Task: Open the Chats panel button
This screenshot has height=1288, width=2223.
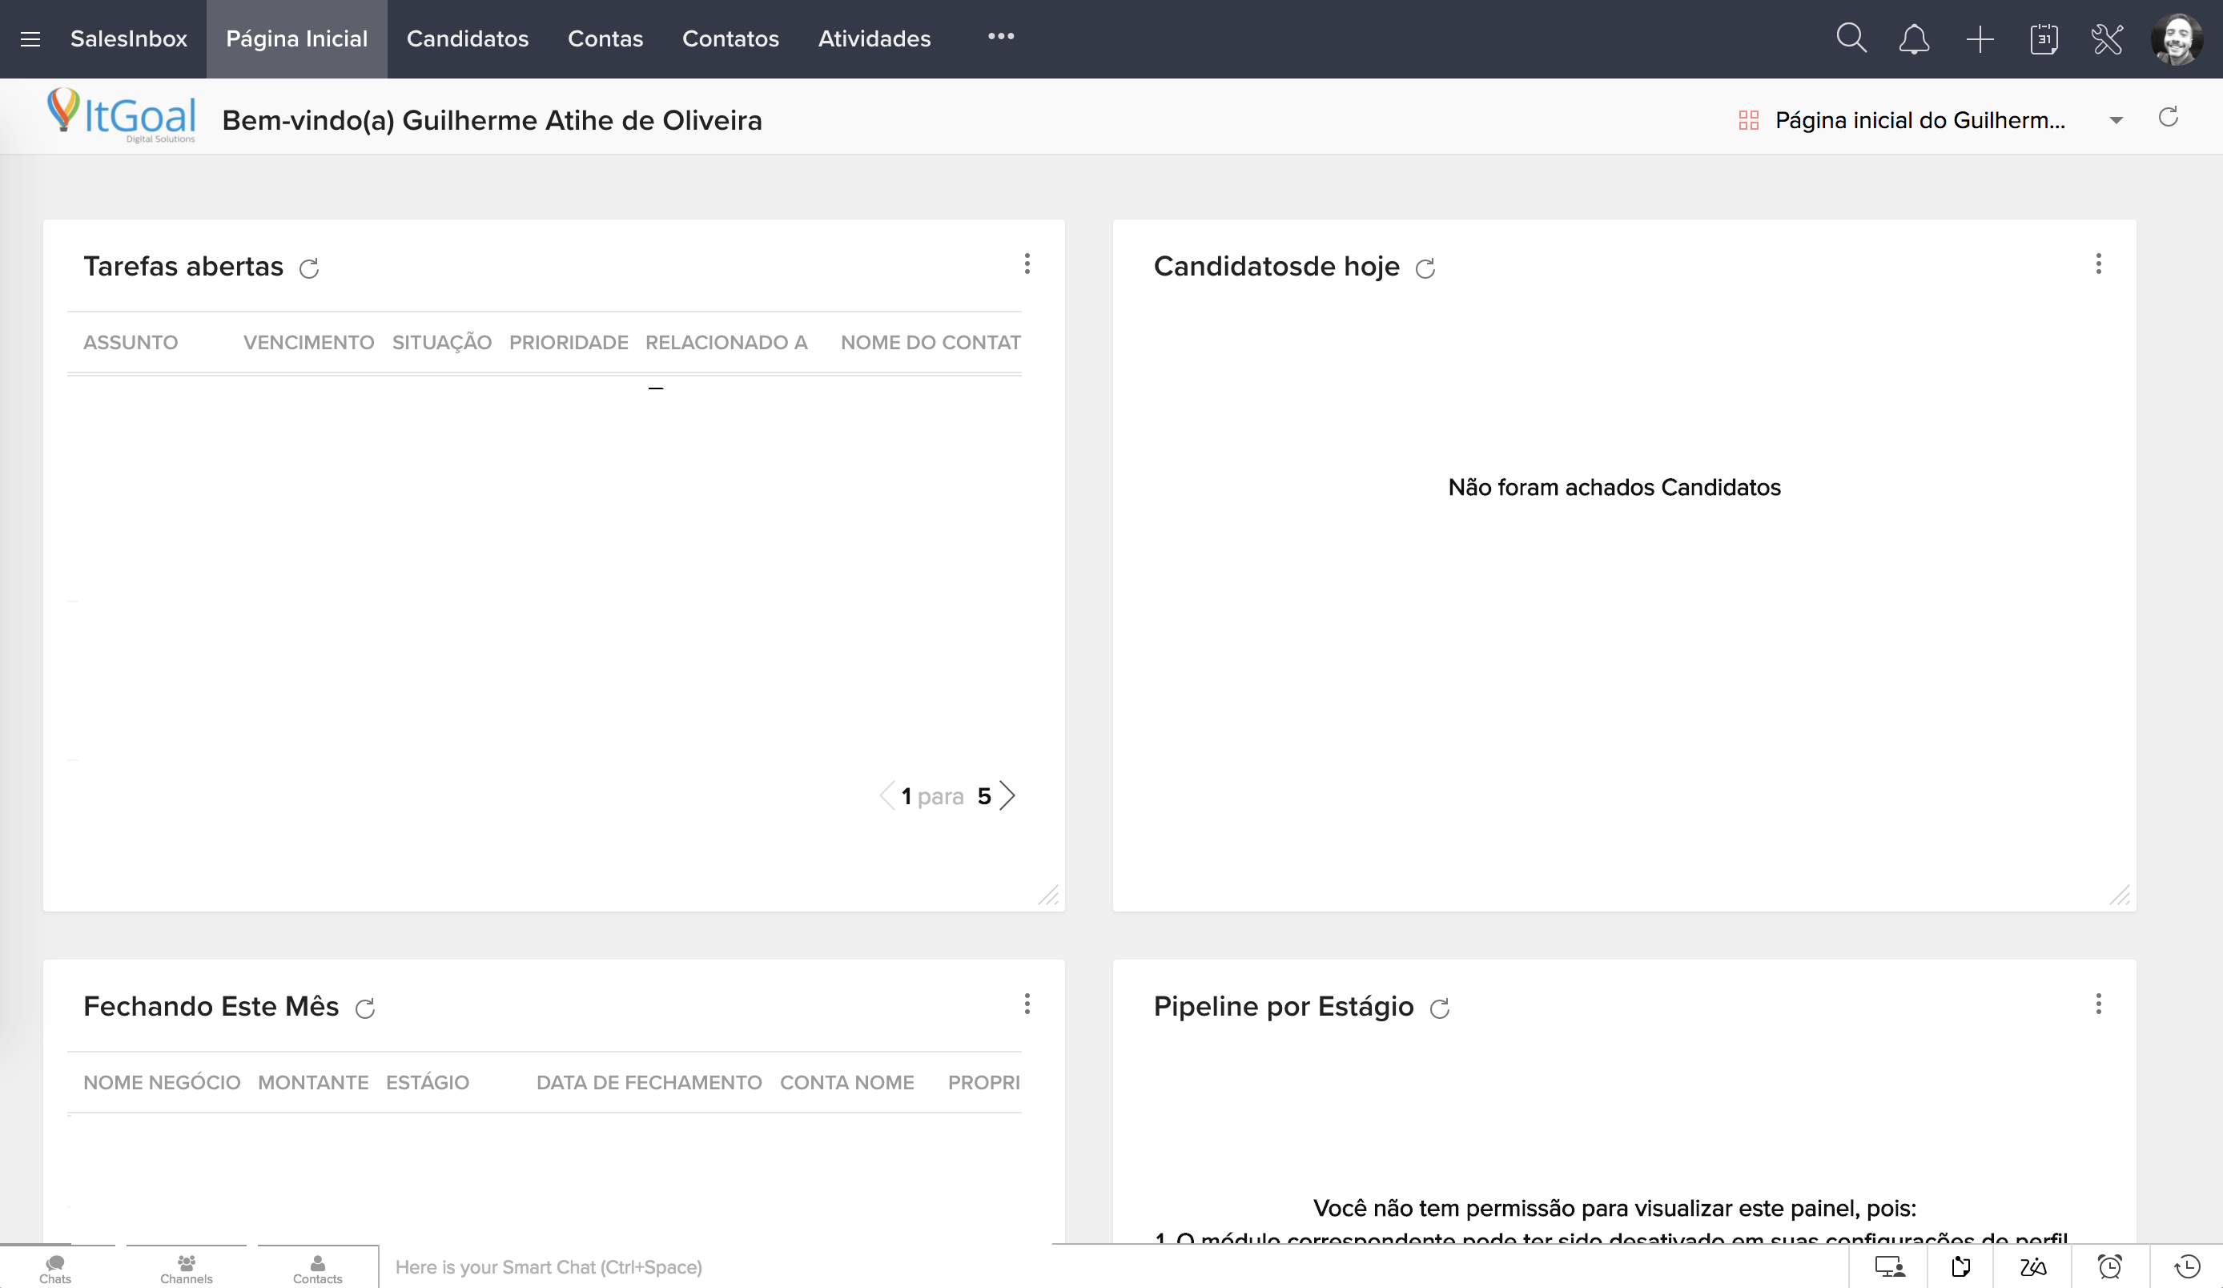Action: [54, 1268]
